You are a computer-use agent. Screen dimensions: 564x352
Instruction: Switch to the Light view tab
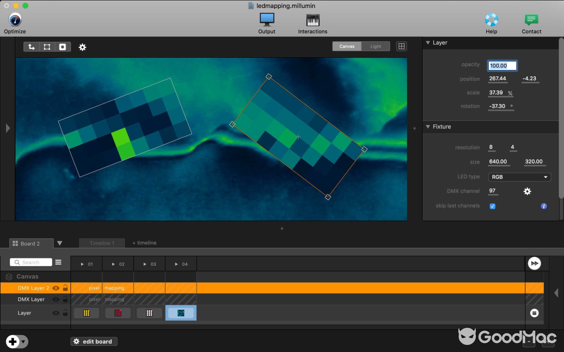click(375, 46)
